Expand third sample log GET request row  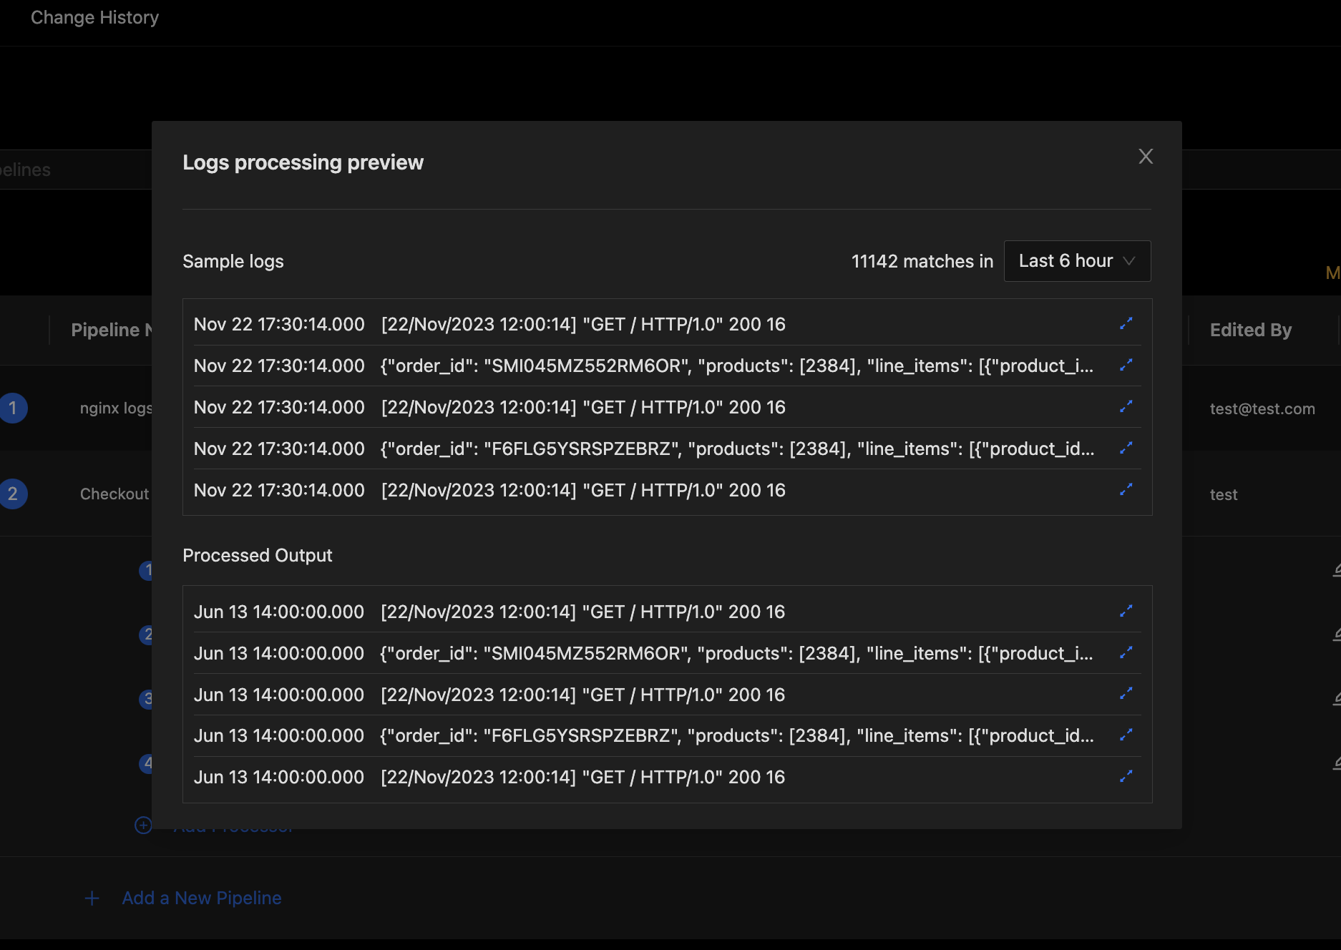pos(1126,407)
